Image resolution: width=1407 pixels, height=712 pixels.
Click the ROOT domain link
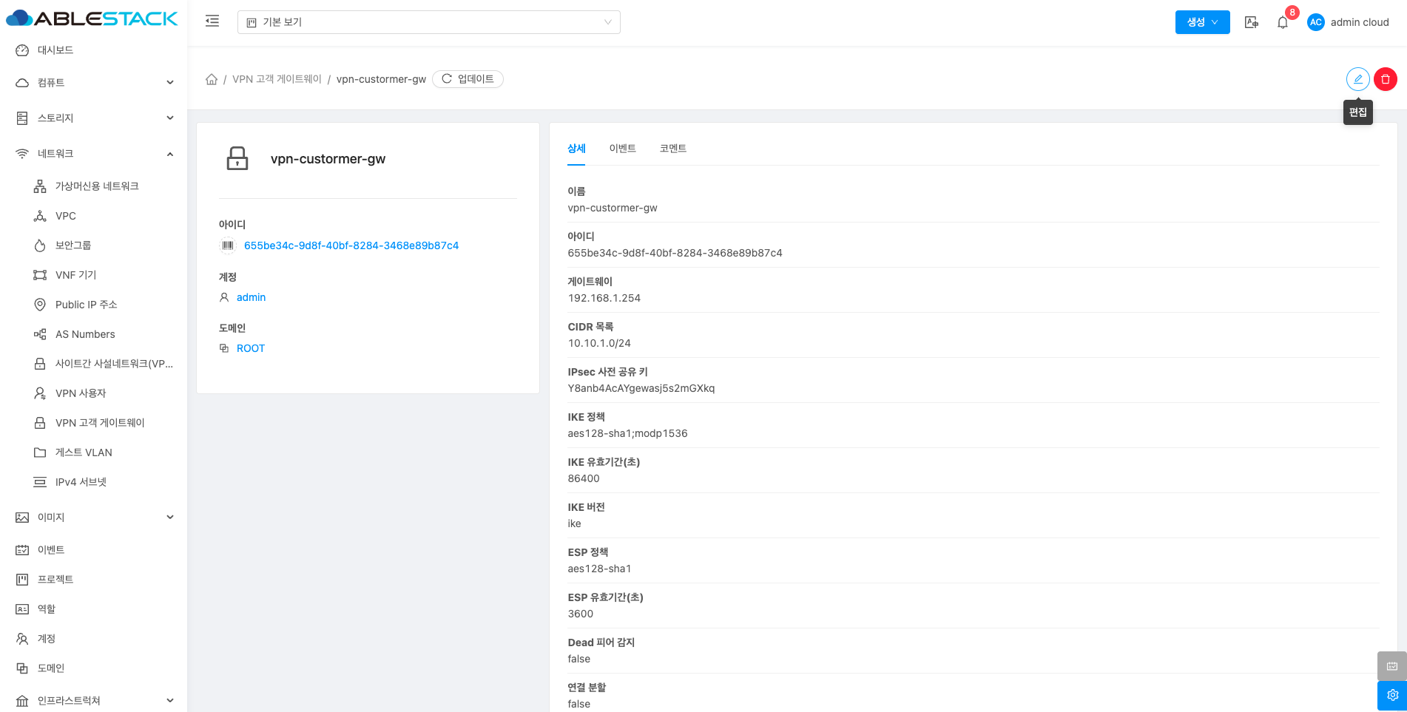tap(250, 348)
